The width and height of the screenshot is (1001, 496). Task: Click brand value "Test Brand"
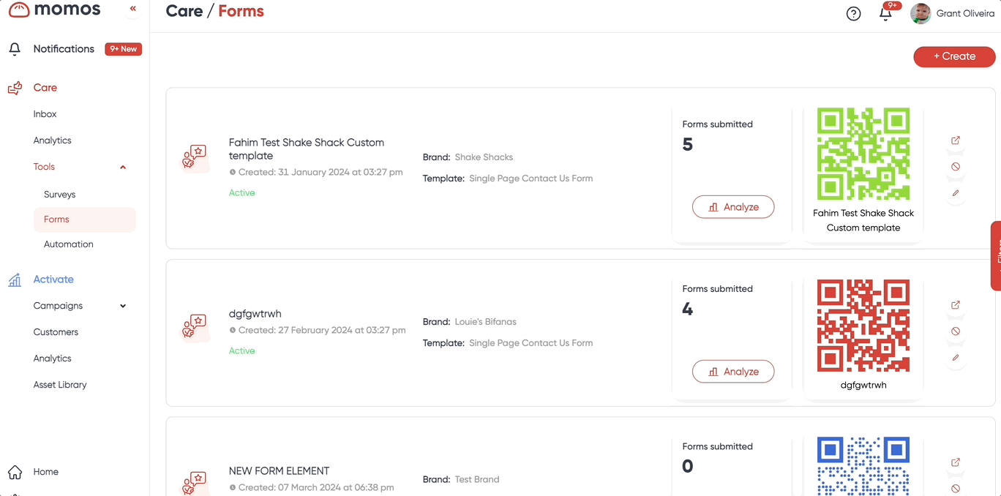(x=477, y=480)
